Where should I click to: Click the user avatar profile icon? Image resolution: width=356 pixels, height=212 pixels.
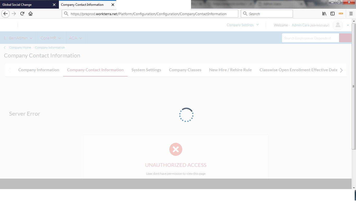click(x=338, y=25)
